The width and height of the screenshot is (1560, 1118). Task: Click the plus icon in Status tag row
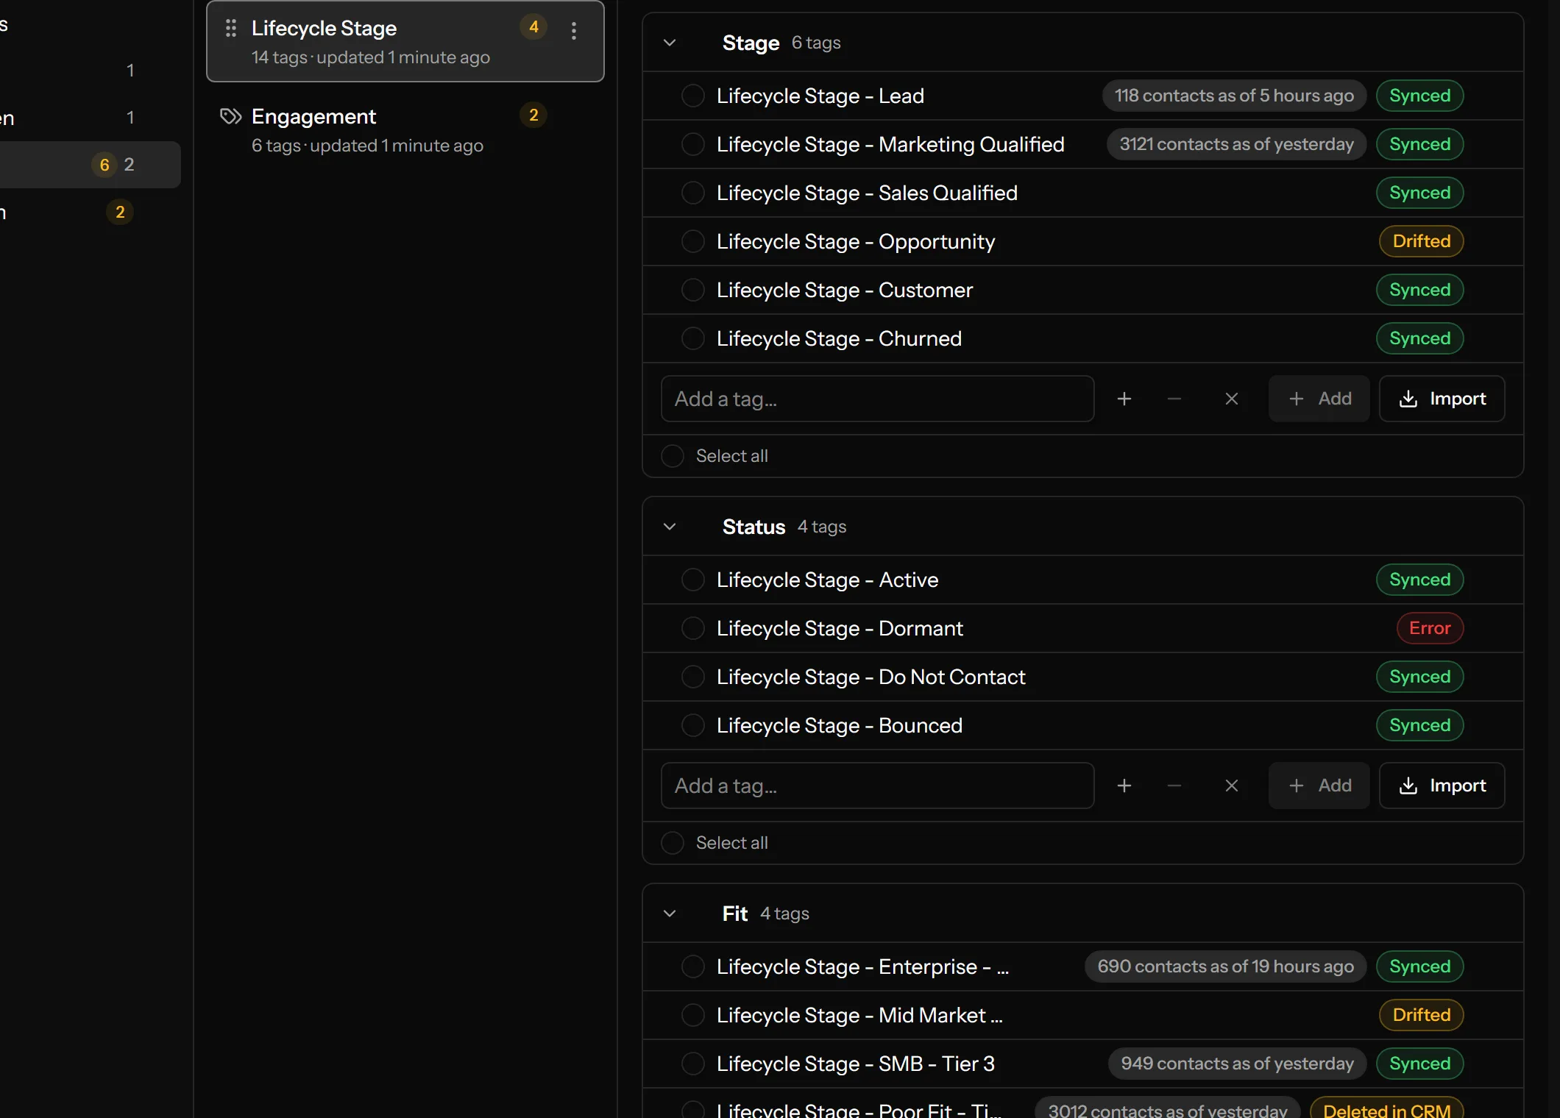coord(1124,786)
